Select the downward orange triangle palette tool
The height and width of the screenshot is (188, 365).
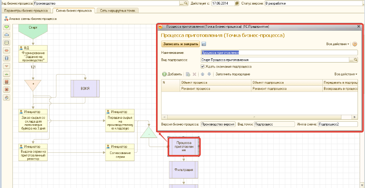pos(6,66)
